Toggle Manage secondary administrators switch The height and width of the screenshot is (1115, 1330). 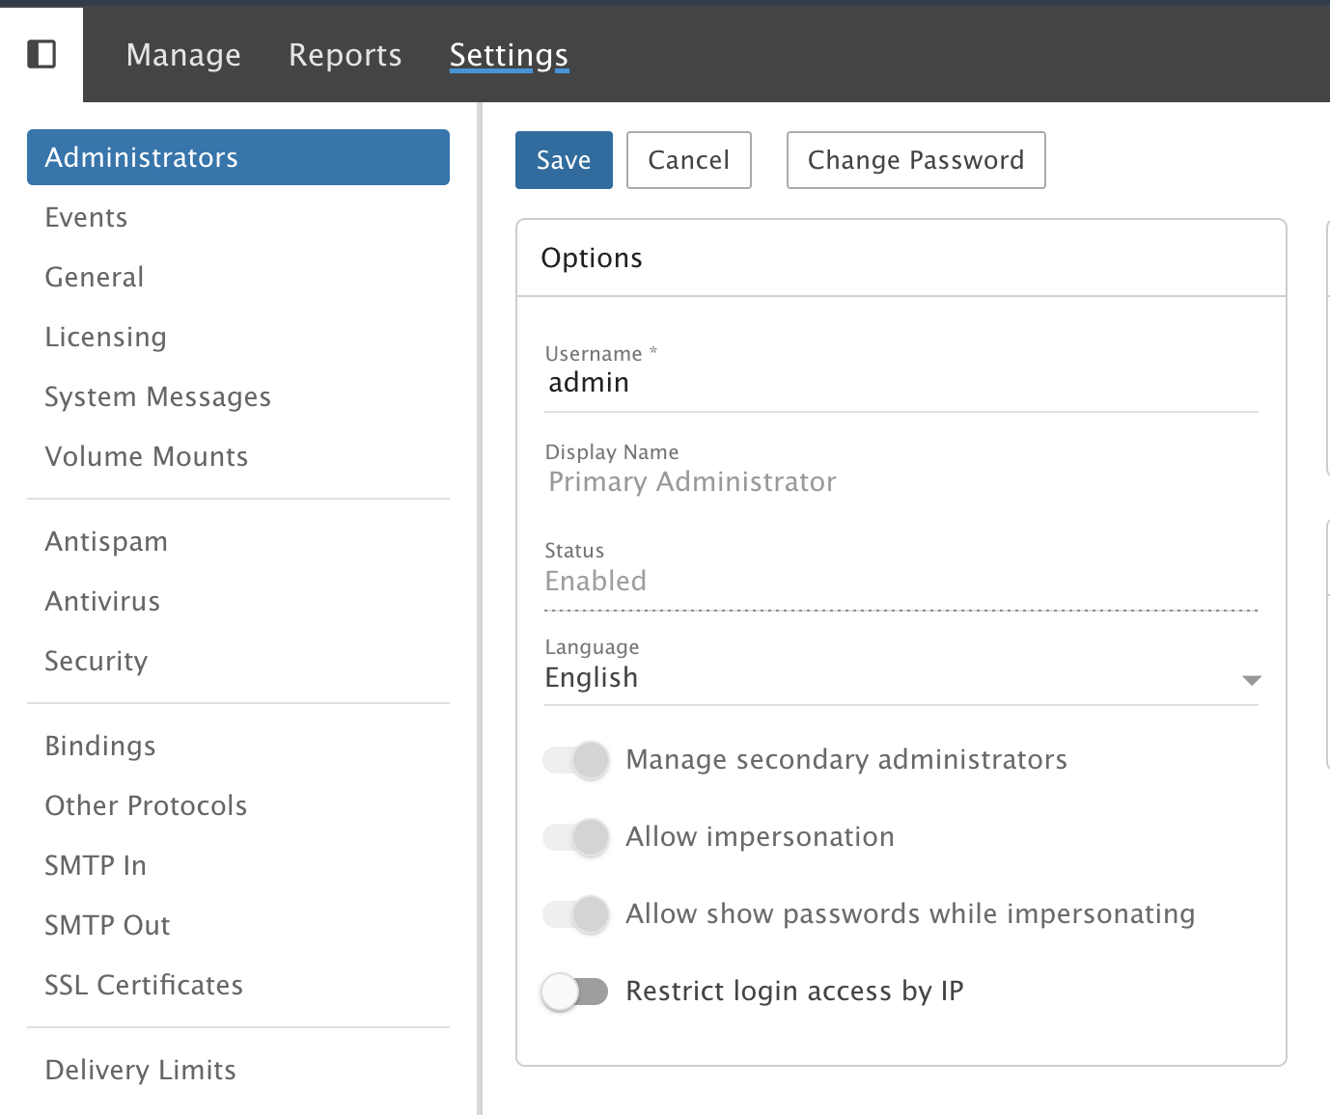point(576,760)
